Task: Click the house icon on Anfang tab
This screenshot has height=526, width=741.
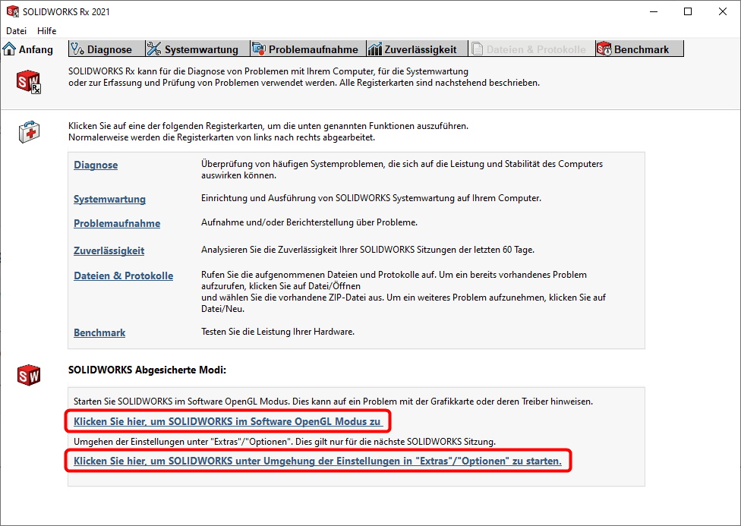Action: (x=9, y=49)
